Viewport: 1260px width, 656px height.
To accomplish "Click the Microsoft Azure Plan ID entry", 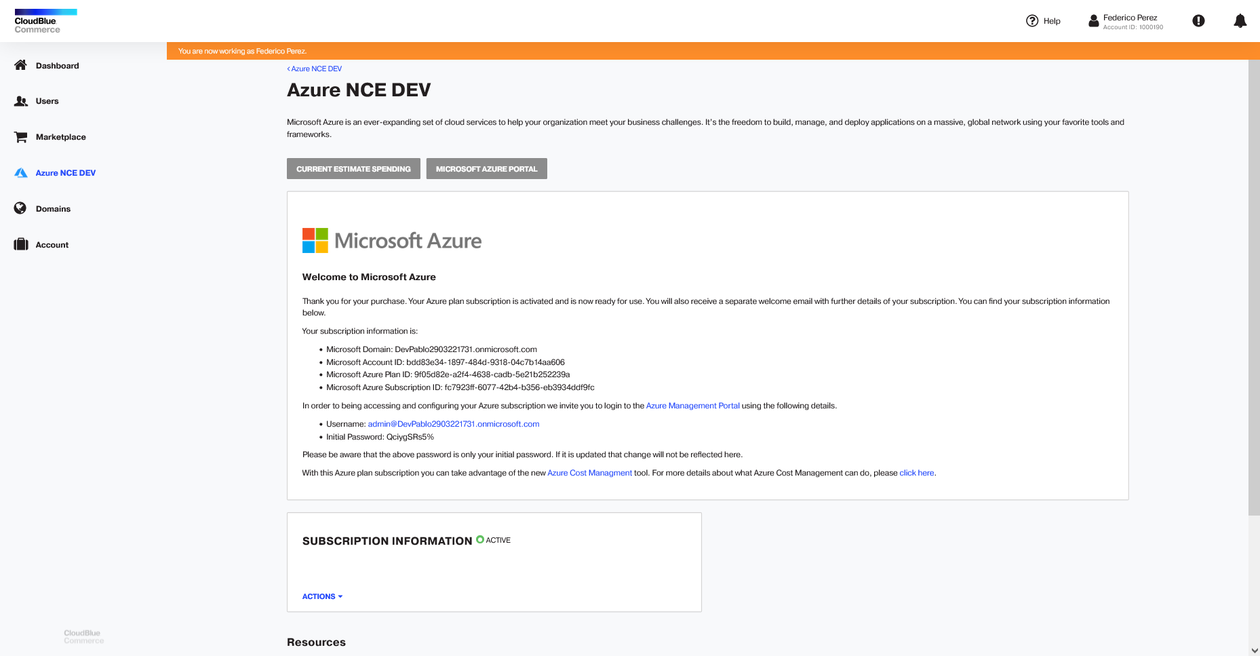I will 448,374.
